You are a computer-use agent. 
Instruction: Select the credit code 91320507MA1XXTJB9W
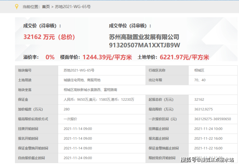(x=144, y=45)
